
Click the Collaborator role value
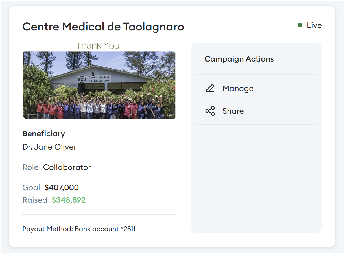(67, 167)
